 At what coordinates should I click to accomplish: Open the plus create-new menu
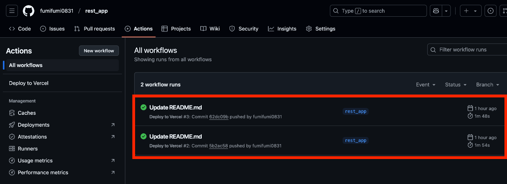coord(471,11)
